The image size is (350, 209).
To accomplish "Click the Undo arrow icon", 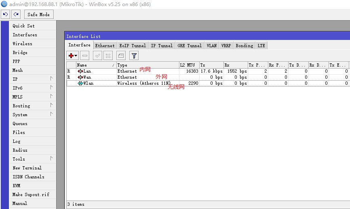I will point(6,15).
